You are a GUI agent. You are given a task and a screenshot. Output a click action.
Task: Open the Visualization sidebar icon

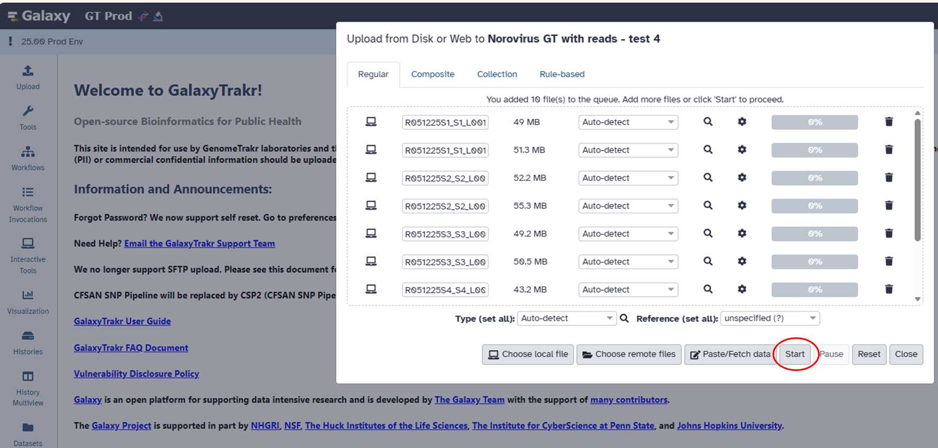click(28, 301)
